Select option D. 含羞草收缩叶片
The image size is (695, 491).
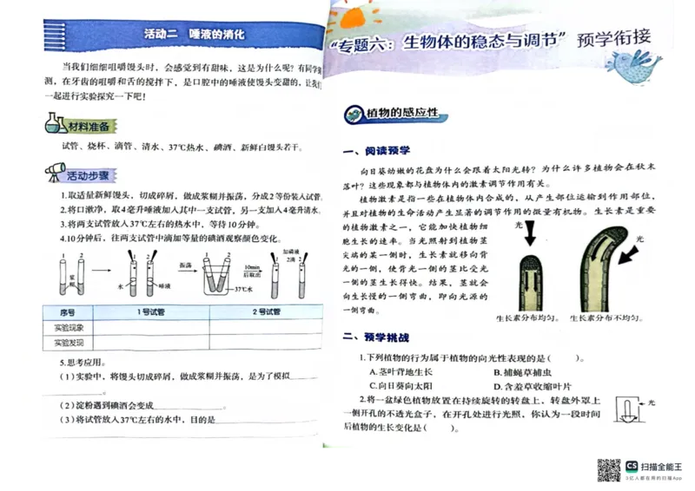click(x=533, y=387)
